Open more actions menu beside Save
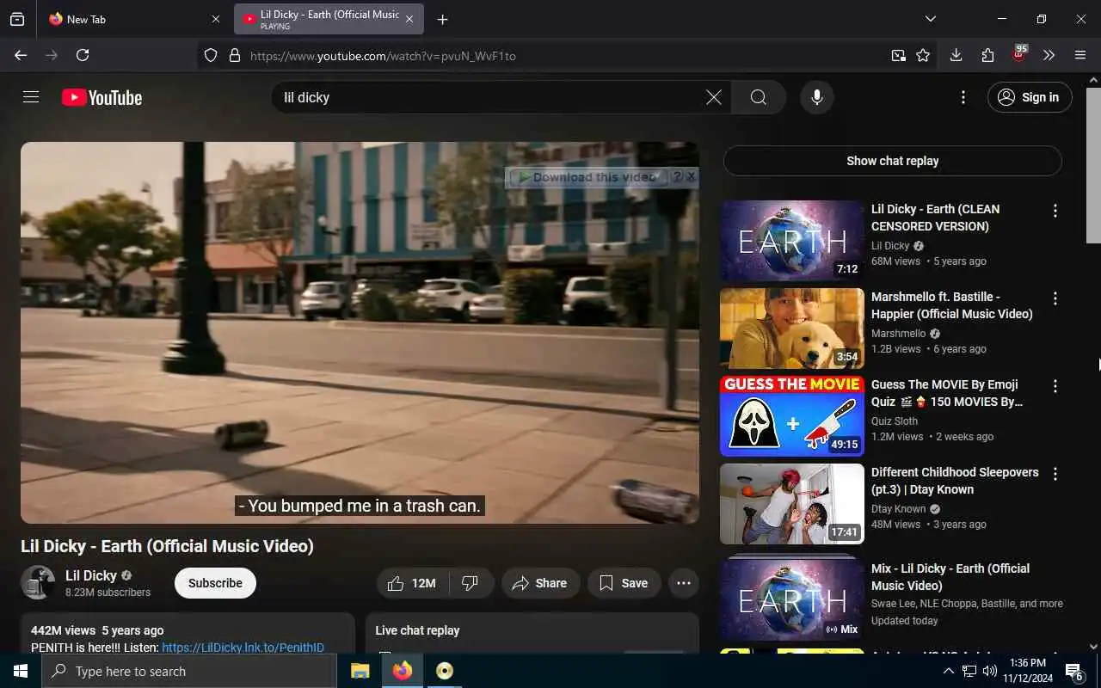Screen dimensions: 1101x688 tap(684, 583)
